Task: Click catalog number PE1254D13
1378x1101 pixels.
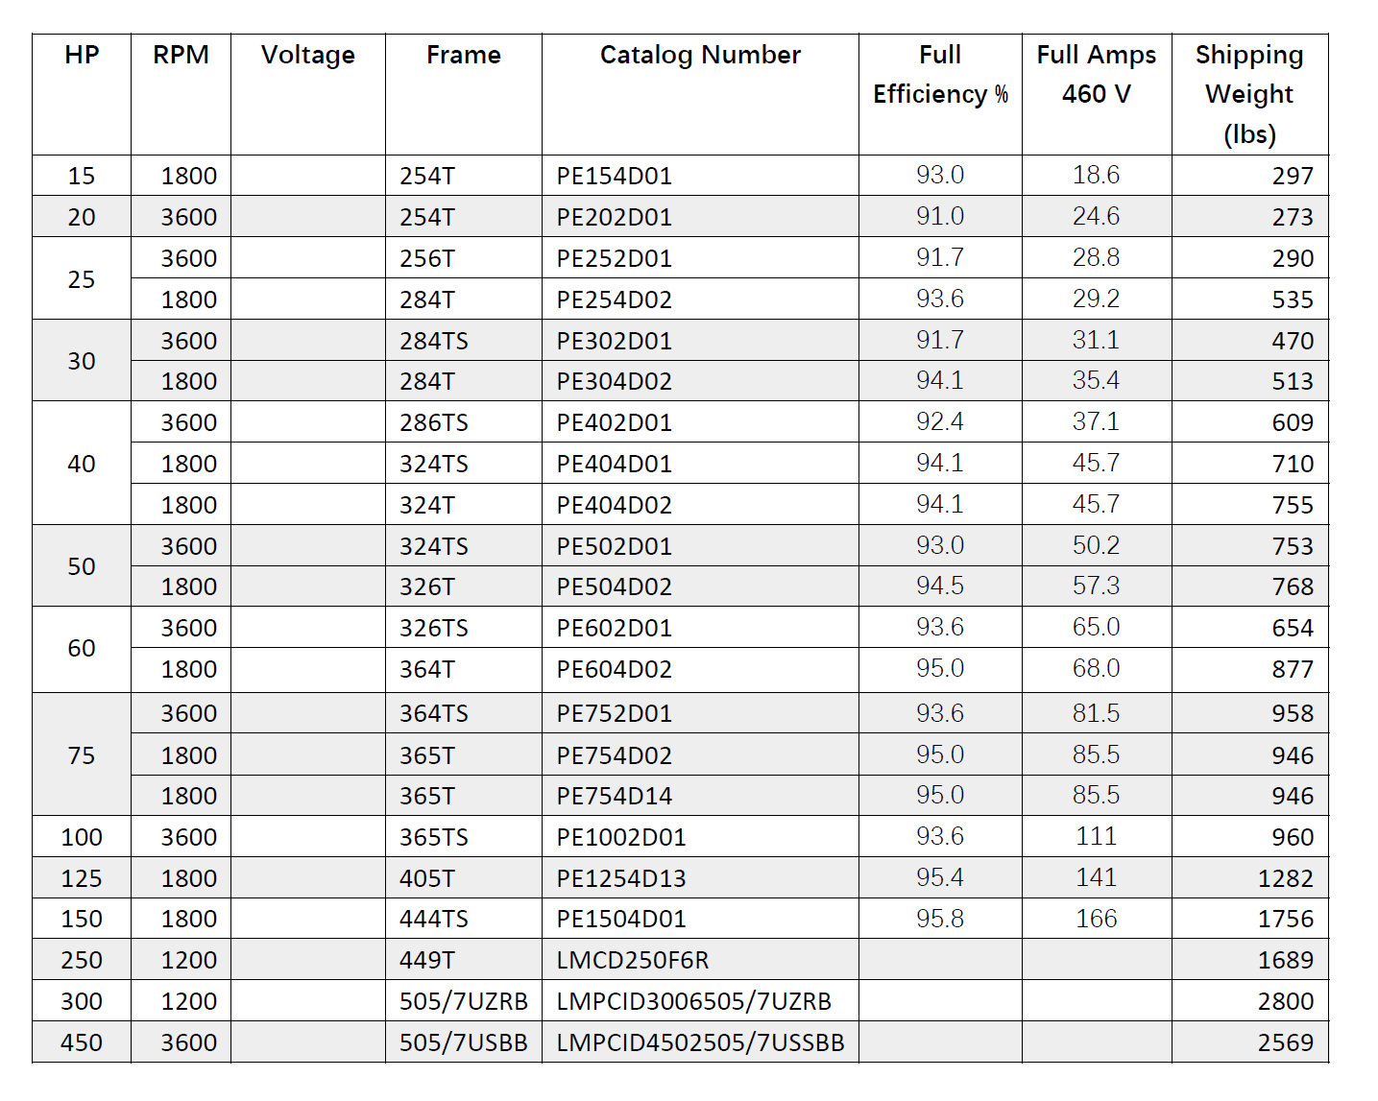Action: [x=621, y=878]
